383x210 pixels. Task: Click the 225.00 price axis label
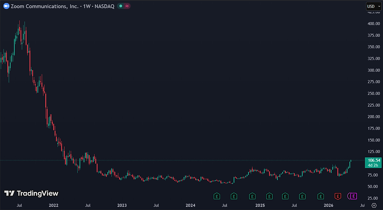coord(374,105)
